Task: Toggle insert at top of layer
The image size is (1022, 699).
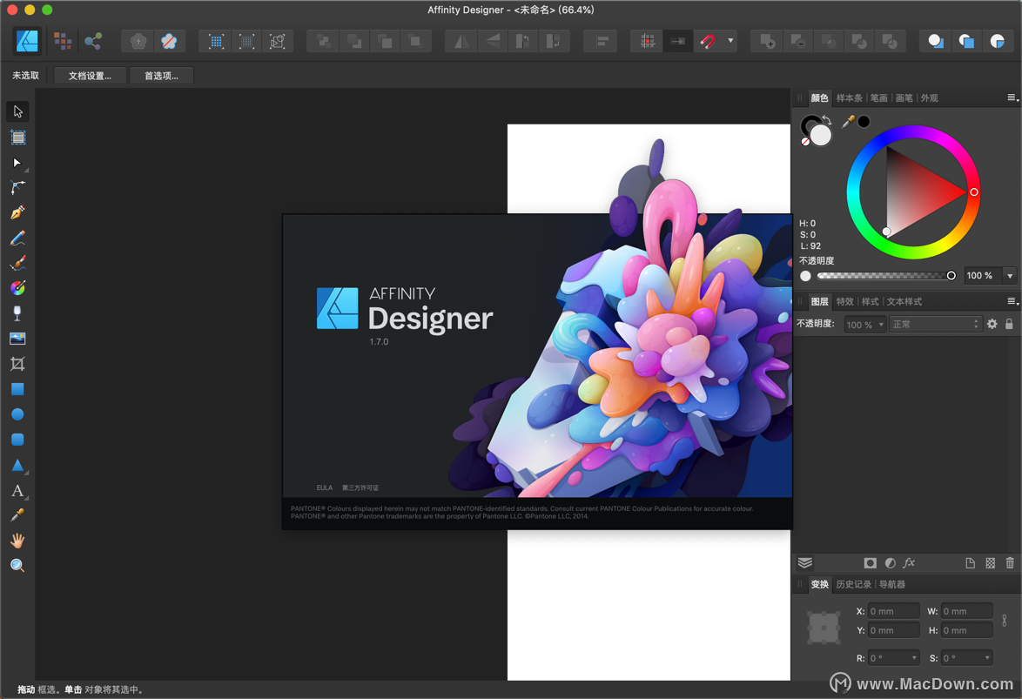Action: click(x=966, y=41)
